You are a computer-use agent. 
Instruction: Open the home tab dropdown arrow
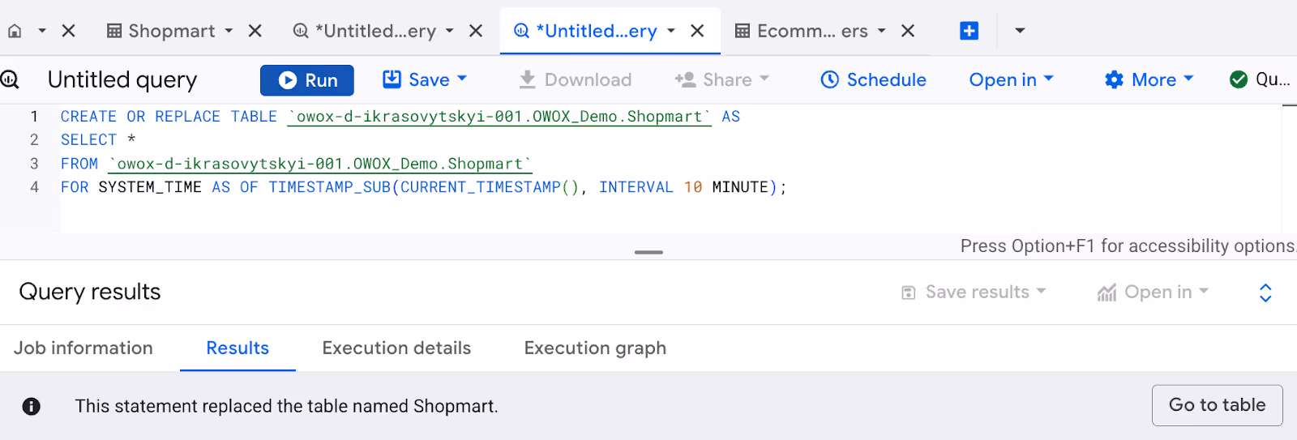[x=42, y=31]
